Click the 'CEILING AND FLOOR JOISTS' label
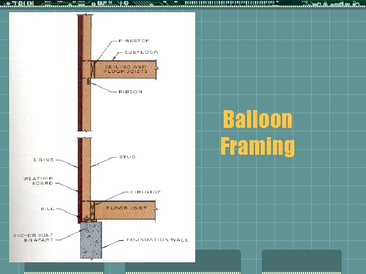The image size is (366, 274). [x=126, y=69]
